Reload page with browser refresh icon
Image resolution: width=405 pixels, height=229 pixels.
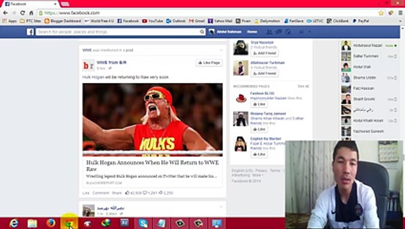(22, 13)
